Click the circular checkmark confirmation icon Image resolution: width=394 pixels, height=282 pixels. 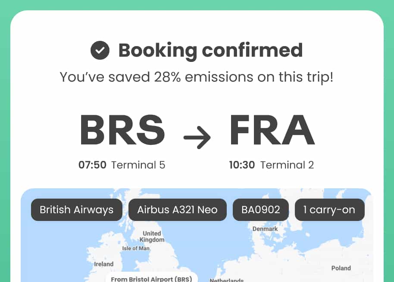tap(100, 50)
